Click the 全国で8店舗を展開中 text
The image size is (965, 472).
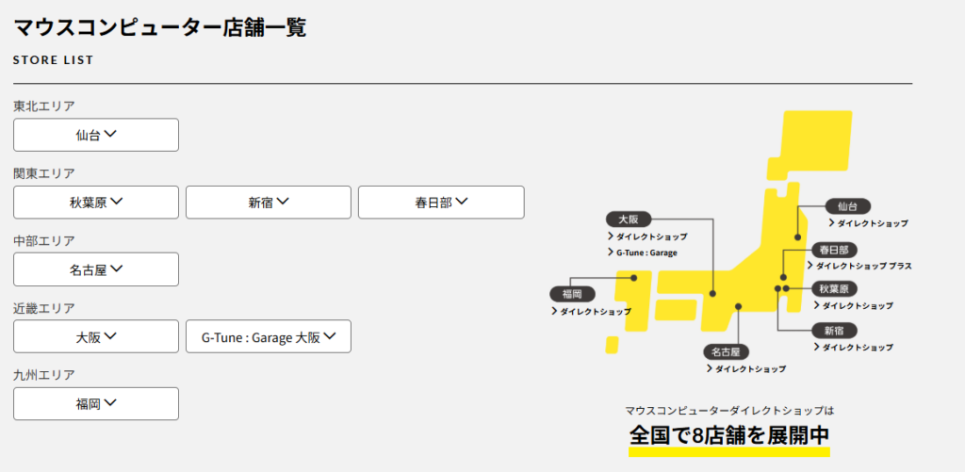pyautogui.click(x=729, y=435)
